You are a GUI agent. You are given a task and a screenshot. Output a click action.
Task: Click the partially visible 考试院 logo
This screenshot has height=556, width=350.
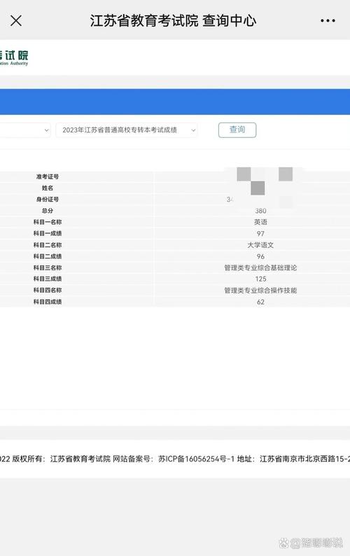(x=14, y=58)
